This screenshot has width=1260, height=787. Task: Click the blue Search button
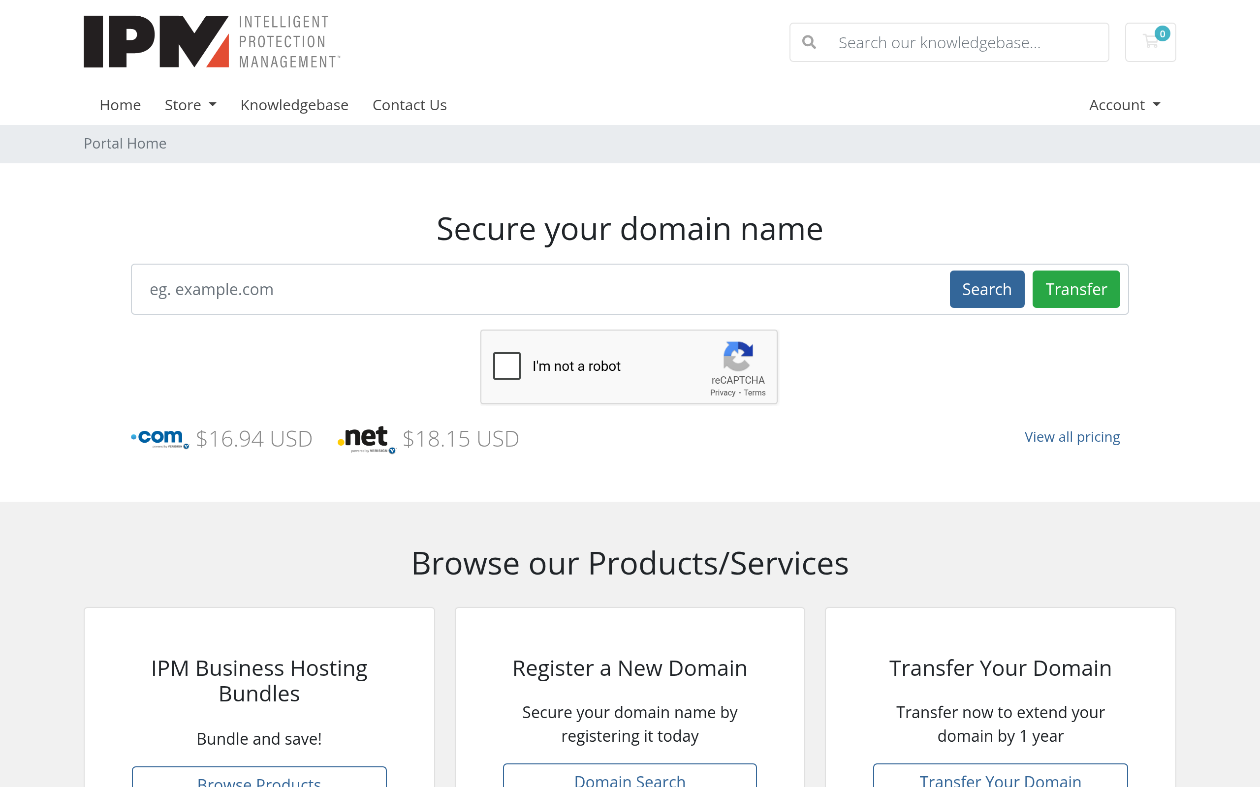tap(987, 289)
